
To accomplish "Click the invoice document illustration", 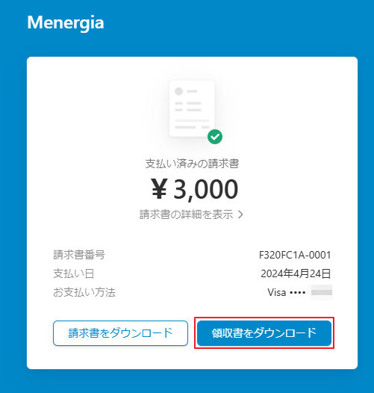I will tap(192, 109).
